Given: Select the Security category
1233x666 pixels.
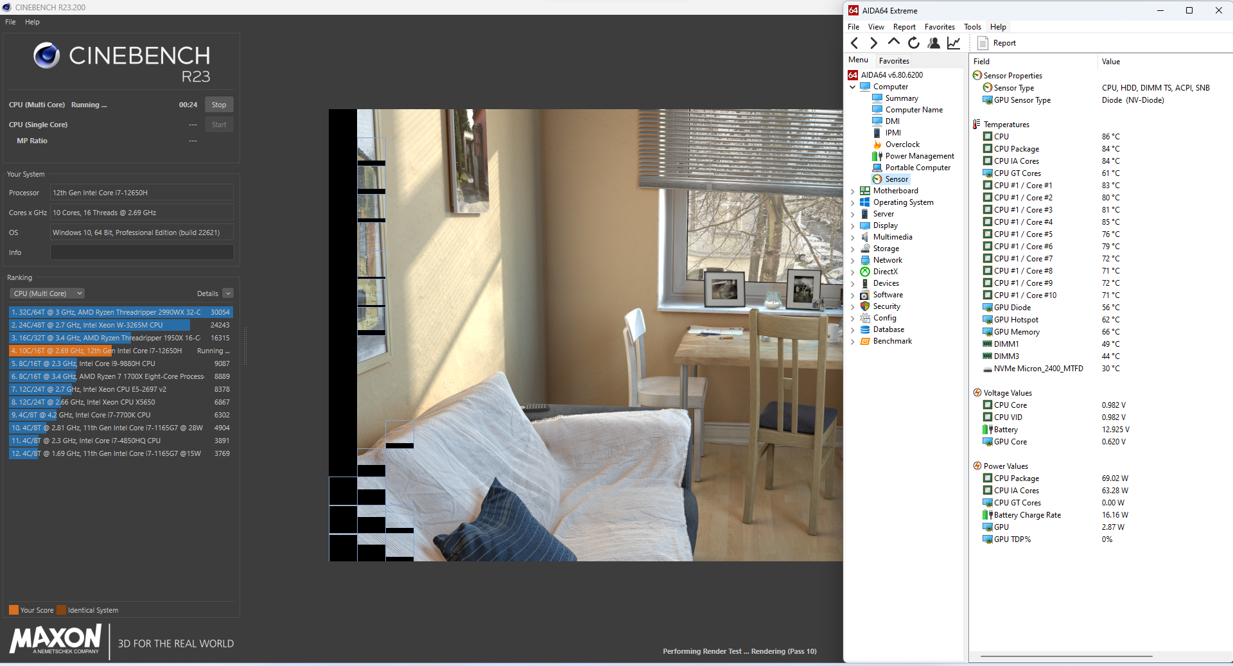Looking at the screenshot, I should pyautogui.click(x=886, y=306).
